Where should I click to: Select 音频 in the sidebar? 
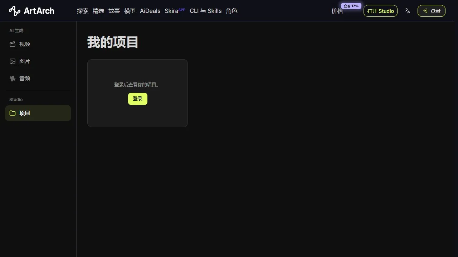pos(38,79)
